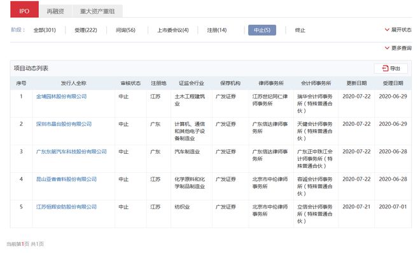Filter by 受理(222) stage
The width and height of the screenshot is (420, 253).
86,30
